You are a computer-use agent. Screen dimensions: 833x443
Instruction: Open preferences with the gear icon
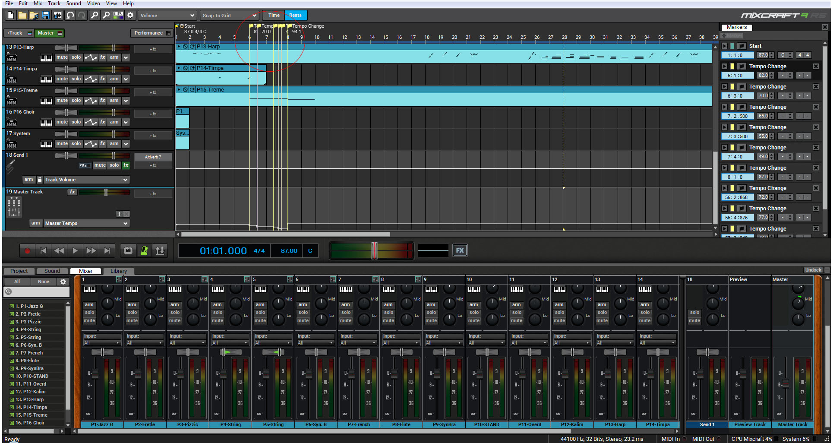pyautogui.click(x=130, y=16)
